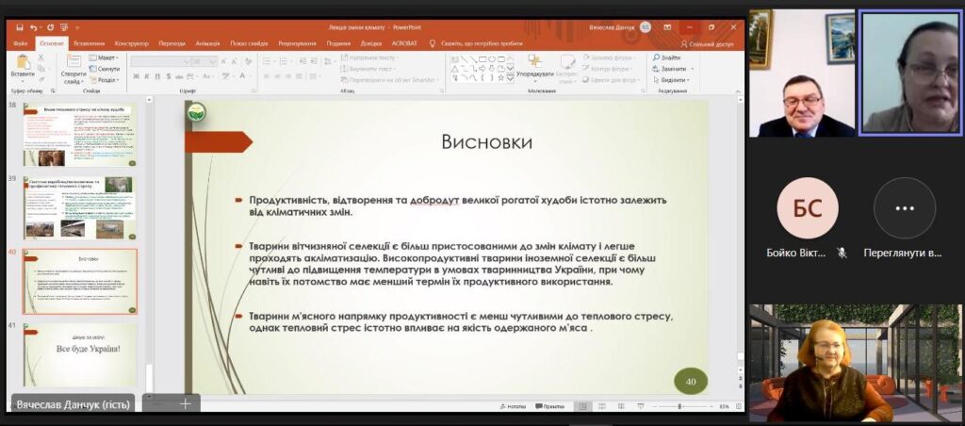Toggle the Notes (Нотатки) pane
The height and width of the screenshot is (426, 965).
pos(514,406)
